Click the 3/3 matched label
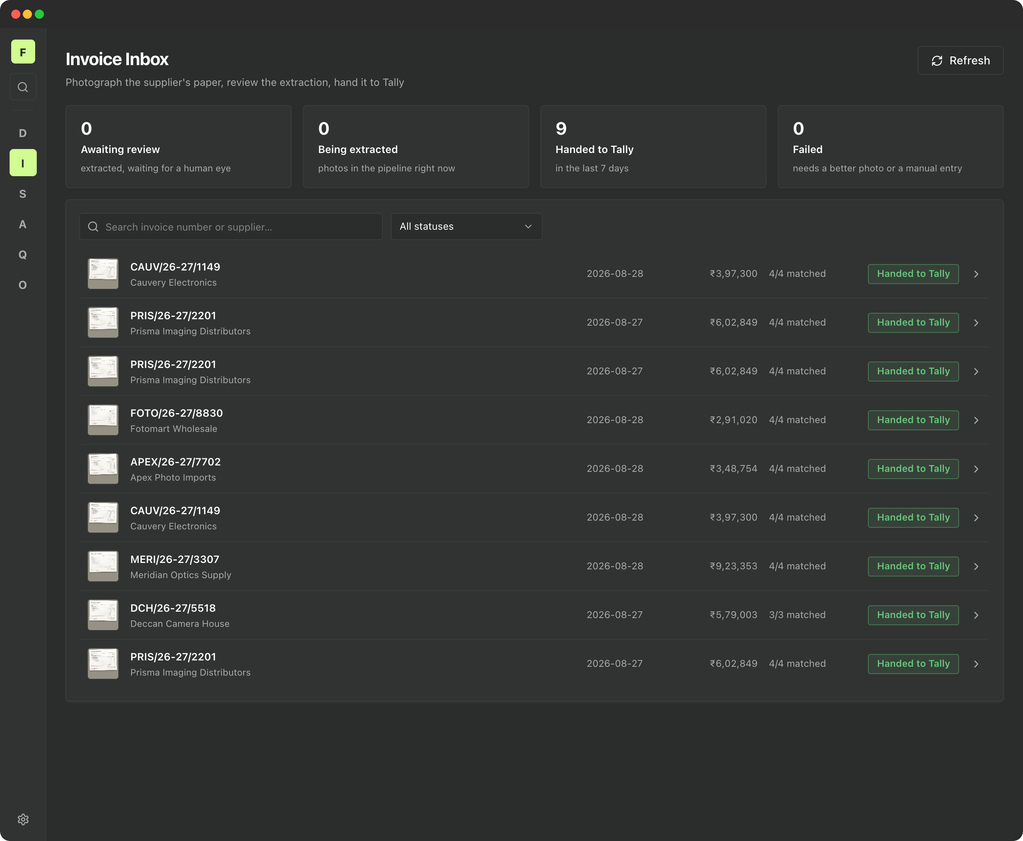The width and height of the screenshot is (1023, 841). [797, 615]
